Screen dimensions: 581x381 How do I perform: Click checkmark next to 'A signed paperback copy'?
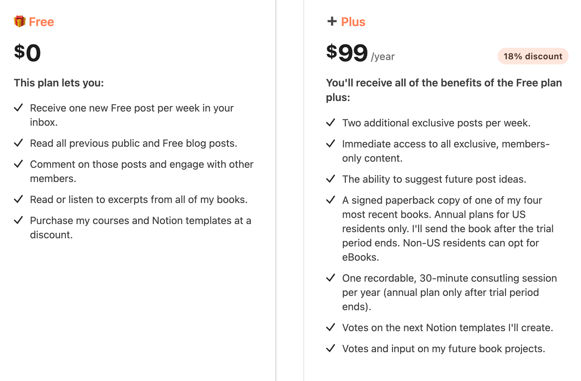tap(331, 200)
